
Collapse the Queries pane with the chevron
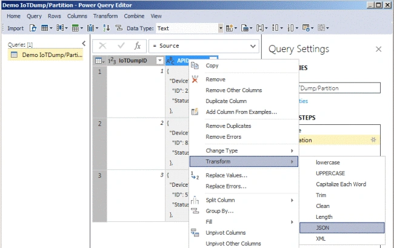tap(84, 44)
